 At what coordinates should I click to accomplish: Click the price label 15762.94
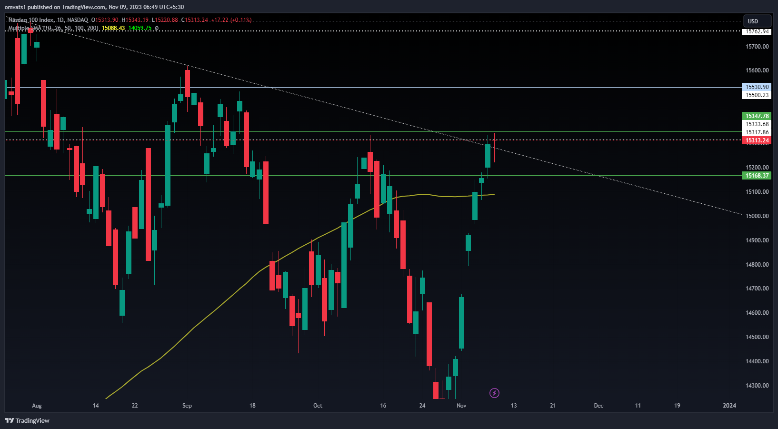tap(757, 32)
